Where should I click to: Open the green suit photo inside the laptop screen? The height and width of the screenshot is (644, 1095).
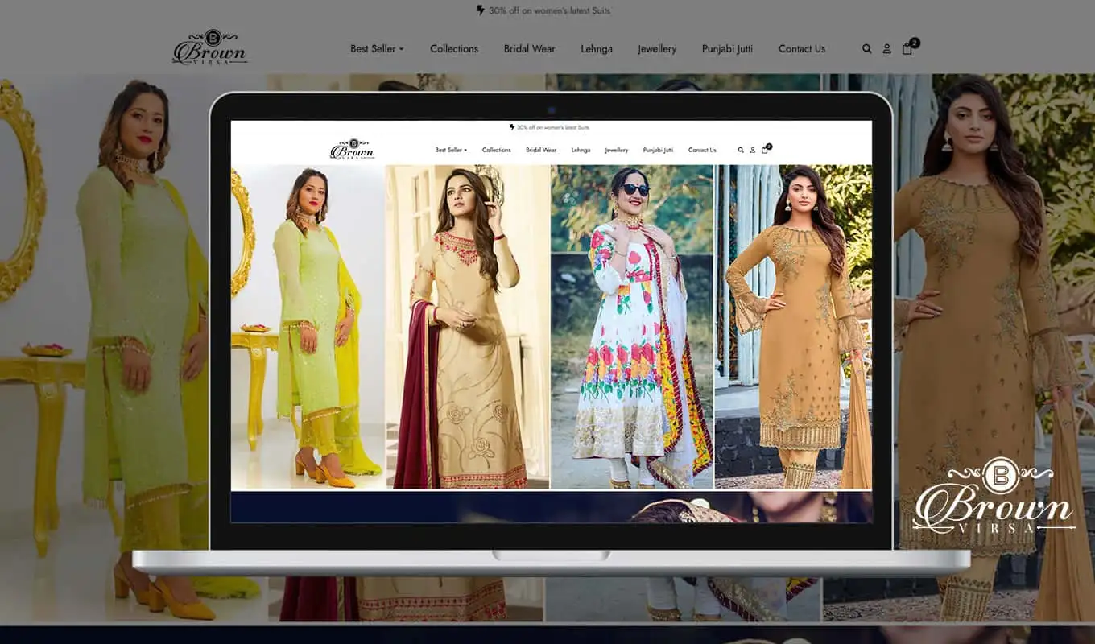pos(308,327)
